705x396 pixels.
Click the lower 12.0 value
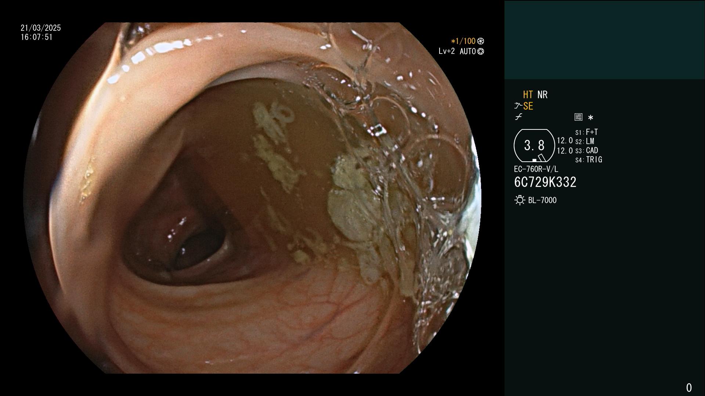tap(565, 151)
